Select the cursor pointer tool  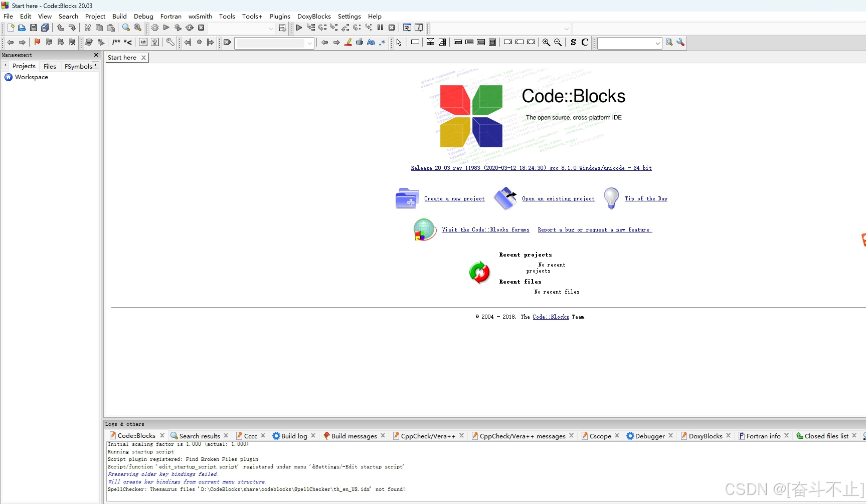tap(399, 43)
